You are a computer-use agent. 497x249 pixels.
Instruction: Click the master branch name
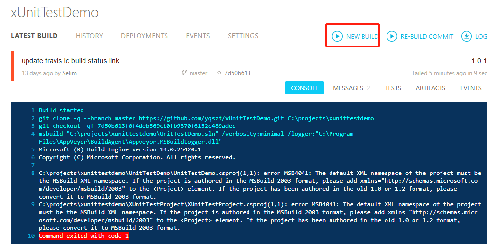click(198, 73)
